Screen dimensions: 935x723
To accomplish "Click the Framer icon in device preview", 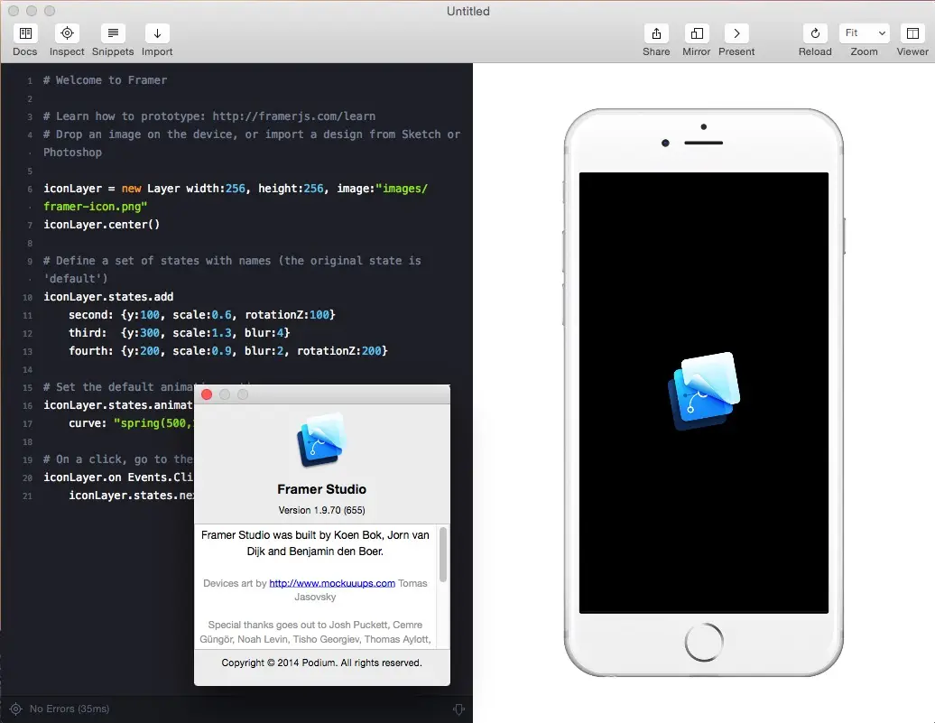I will pos(704,392).
